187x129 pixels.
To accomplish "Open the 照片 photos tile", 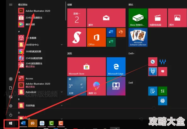I will coord(177,18).
